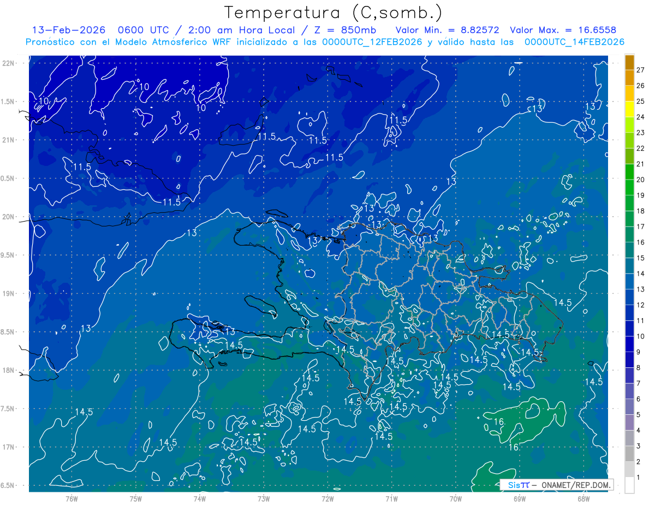Click the "70W" longitude axis label
The width and height of the screenshot is (655, 506).
[455, 499]
